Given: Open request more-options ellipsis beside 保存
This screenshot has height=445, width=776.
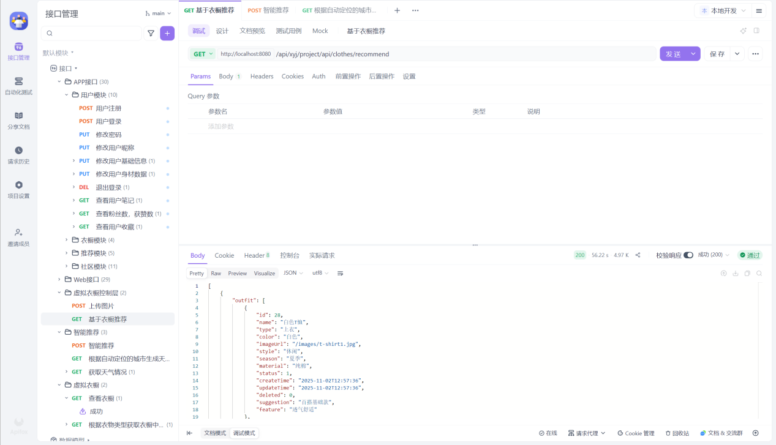Looking at the screenshot, I should pos(755,54).
